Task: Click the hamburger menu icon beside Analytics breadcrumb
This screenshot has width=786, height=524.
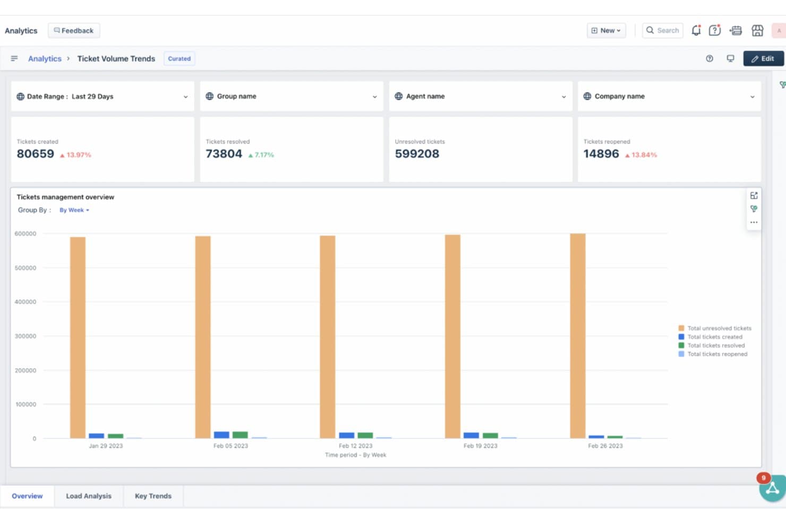Action: pyautogui.click(x=14, y=58)
